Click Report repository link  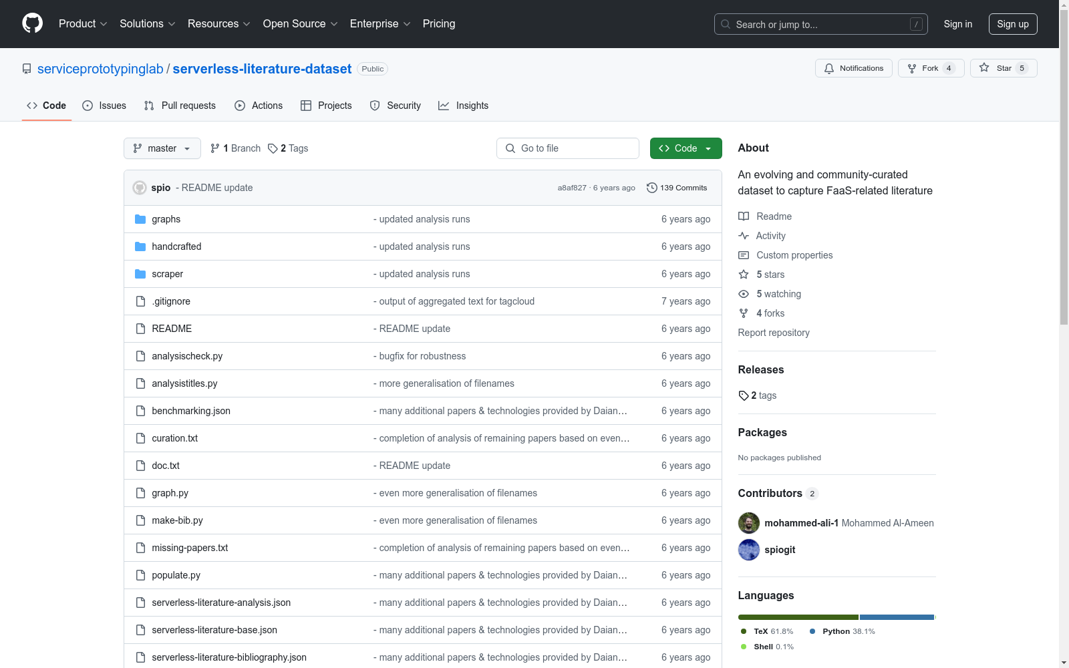point(774,333)
